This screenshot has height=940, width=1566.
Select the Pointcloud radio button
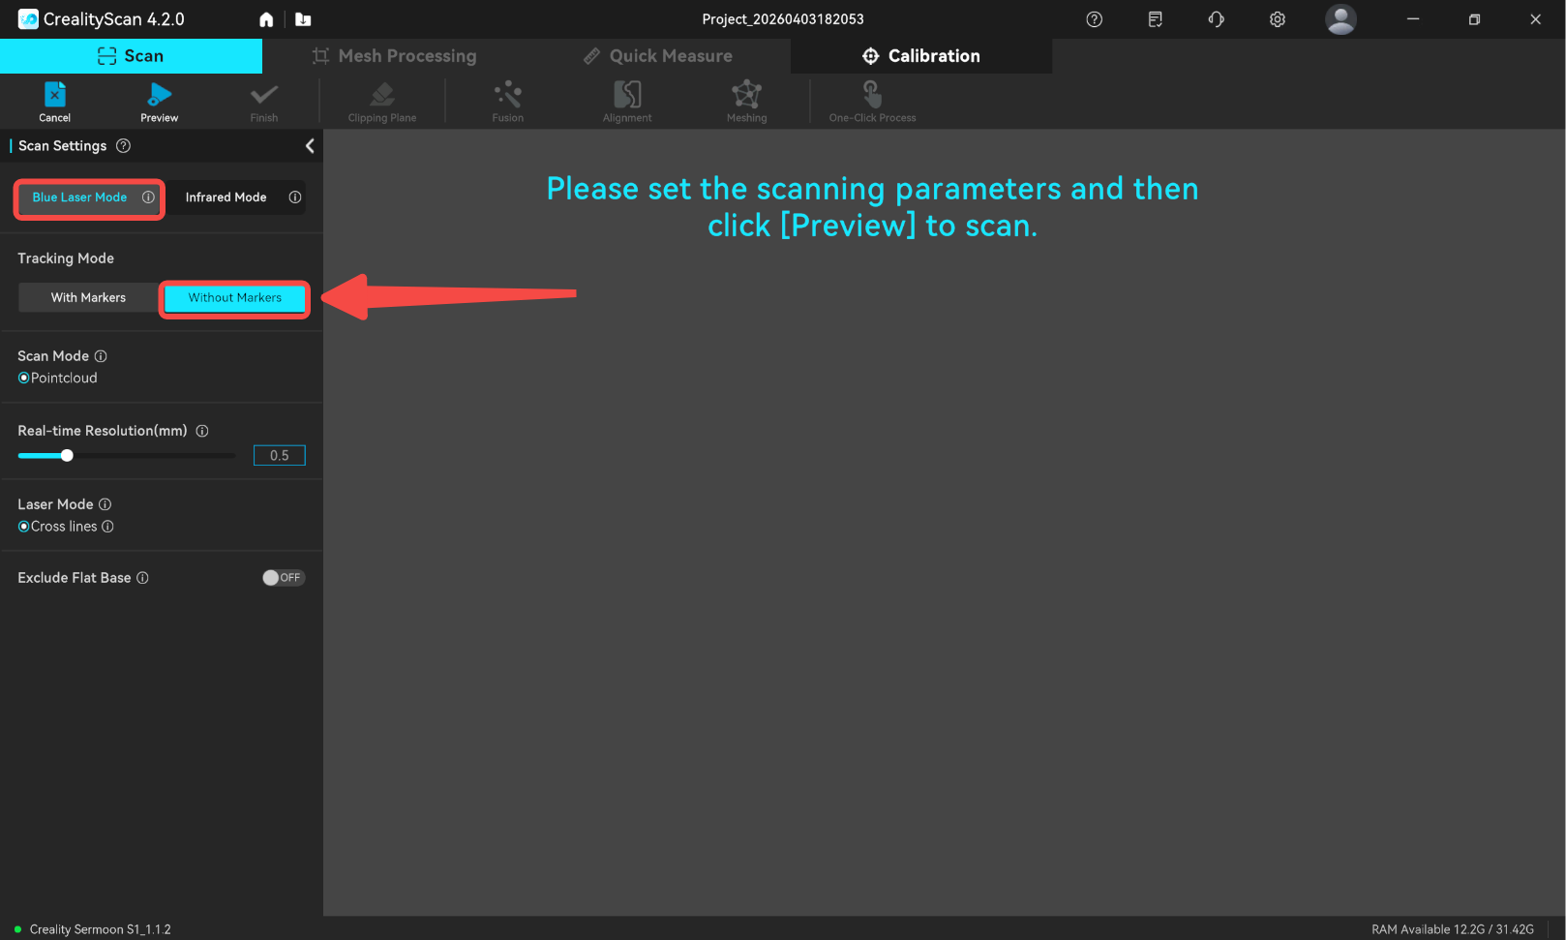24,379
